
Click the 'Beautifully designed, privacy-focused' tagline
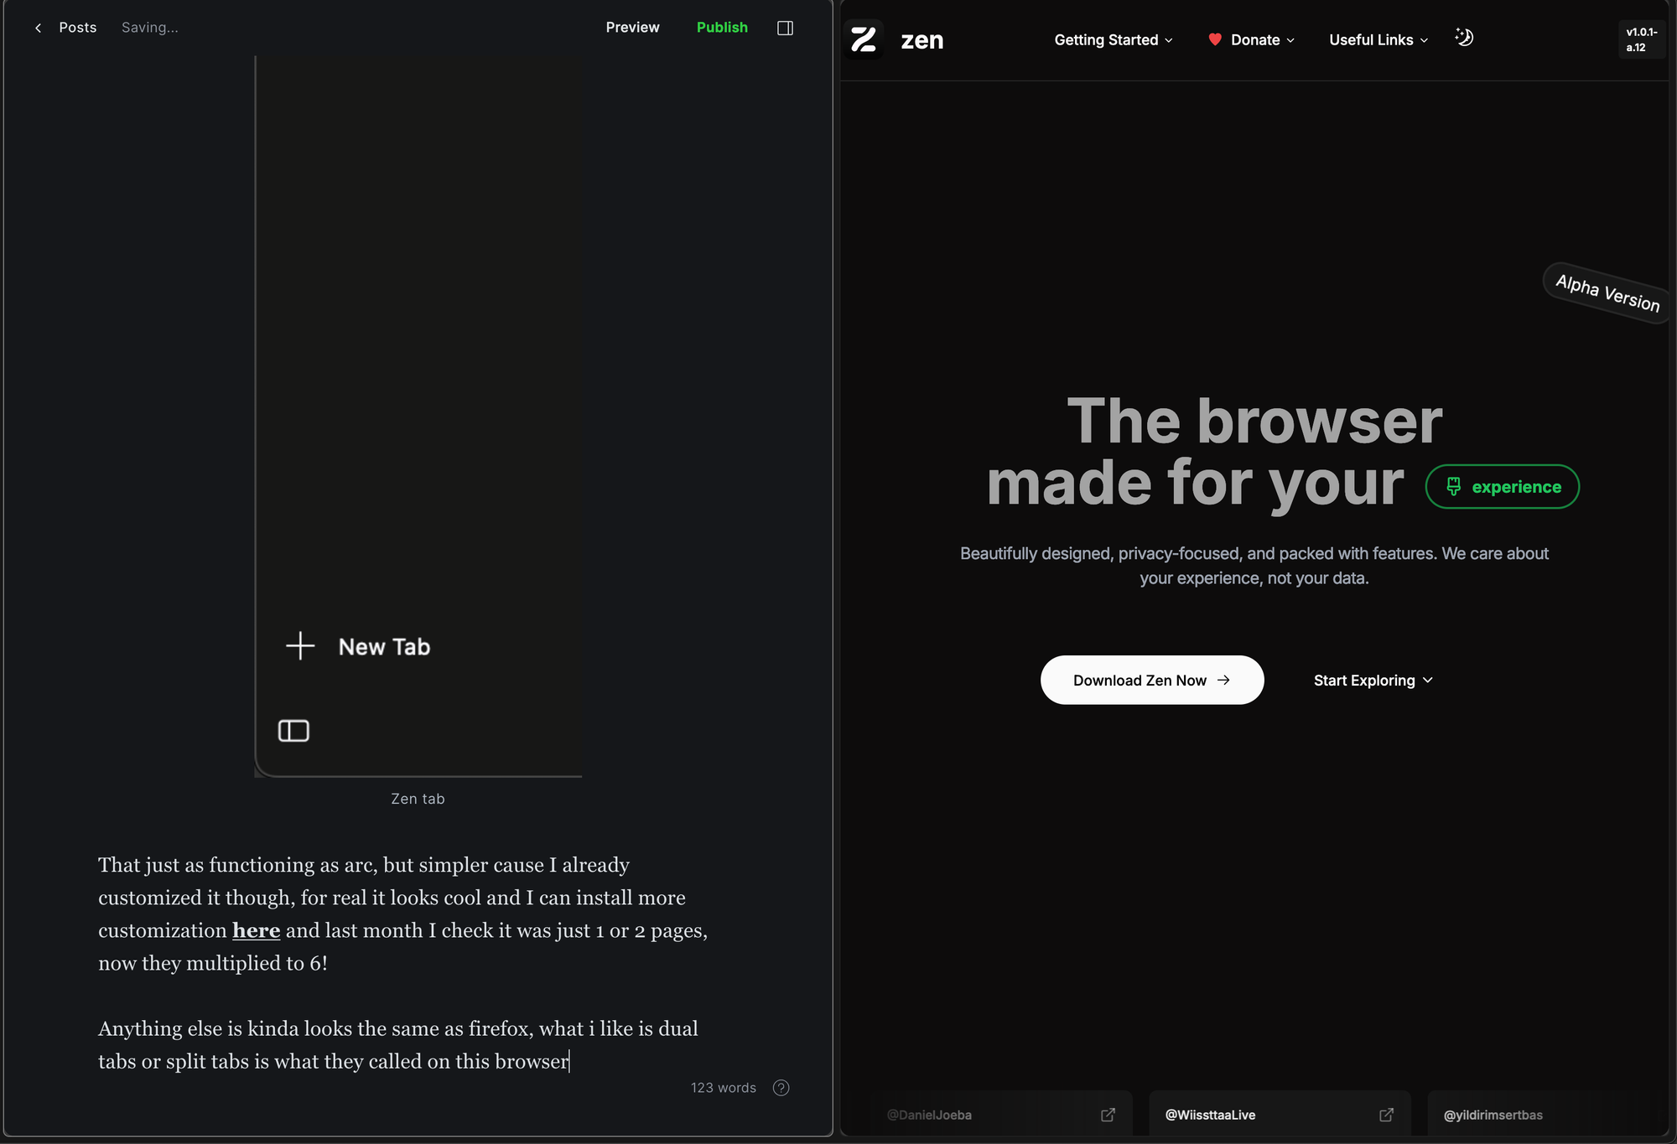(x=1254, y=566)
